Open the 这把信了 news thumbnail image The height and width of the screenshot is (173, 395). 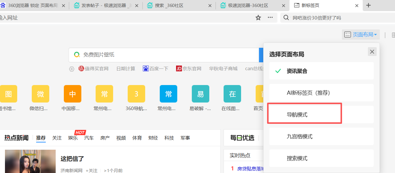(30, 161)
